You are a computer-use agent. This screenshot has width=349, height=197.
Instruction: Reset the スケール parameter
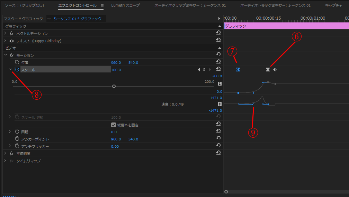click(x=218, y=69)
